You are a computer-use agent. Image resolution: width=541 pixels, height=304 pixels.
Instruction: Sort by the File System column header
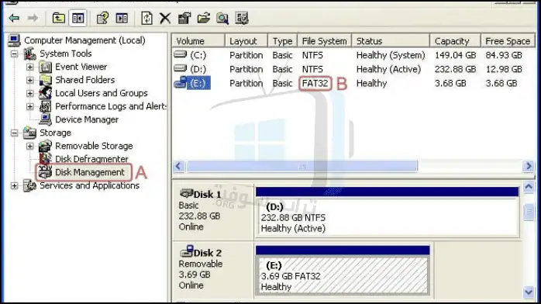click(324, 41)
